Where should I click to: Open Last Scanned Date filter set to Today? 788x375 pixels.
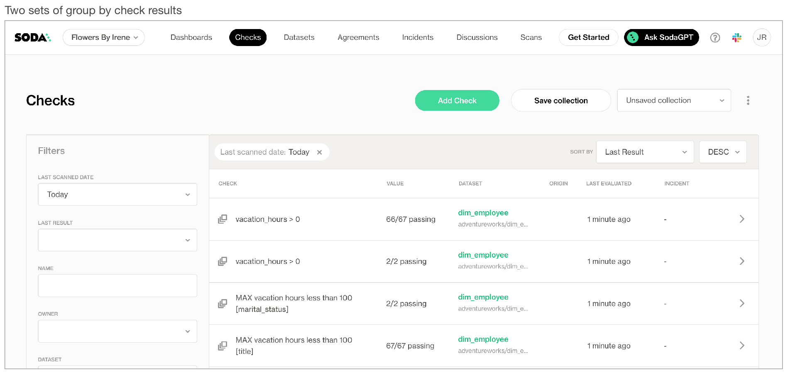pyautogui.click(x=117, y=195)
